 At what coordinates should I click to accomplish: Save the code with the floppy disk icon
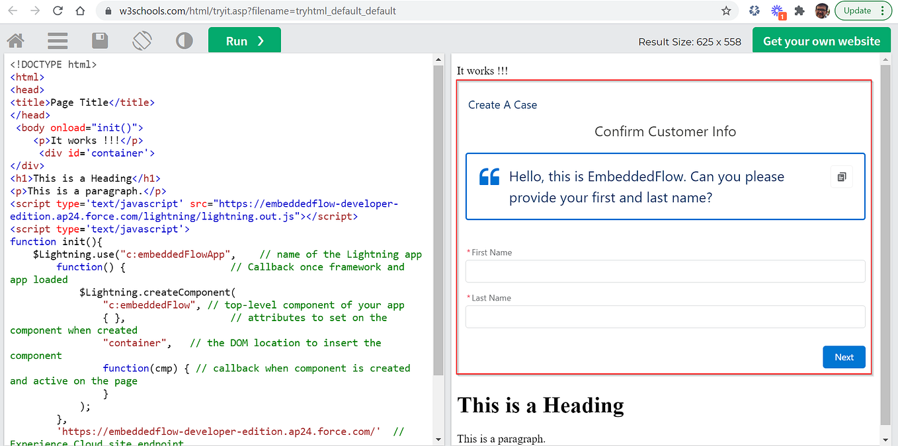pyautogui.click(x=100, y=41)
